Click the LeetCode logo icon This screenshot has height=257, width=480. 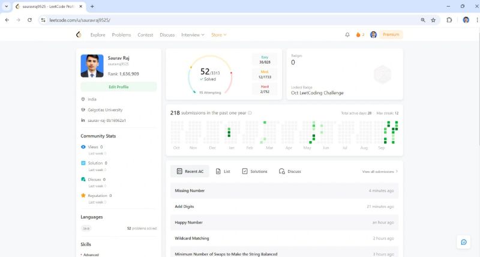(x=79, y=35)
